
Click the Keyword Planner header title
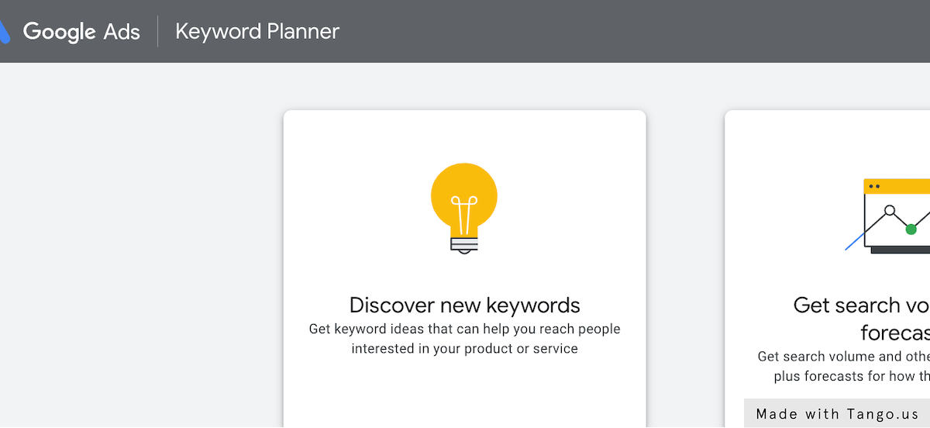click(x=257, y=31)
